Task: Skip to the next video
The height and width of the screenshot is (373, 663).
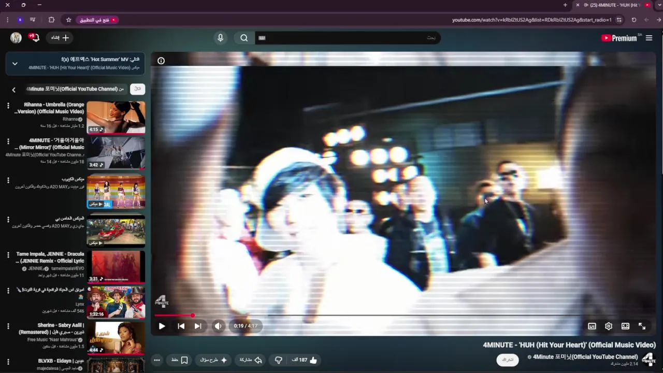Action: (x=198, y=326)
